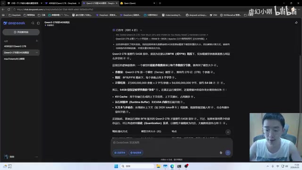Open the 'Understanding' bookmark
The width and height of the screenshot is (302, 170).
tap(171, 15)
